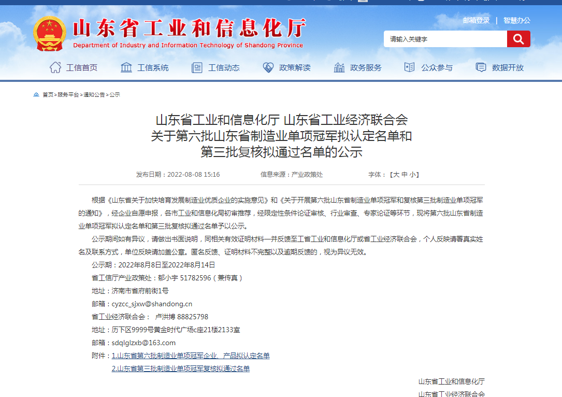Click the data icon beside 数据开放

[x=481, y=67]
